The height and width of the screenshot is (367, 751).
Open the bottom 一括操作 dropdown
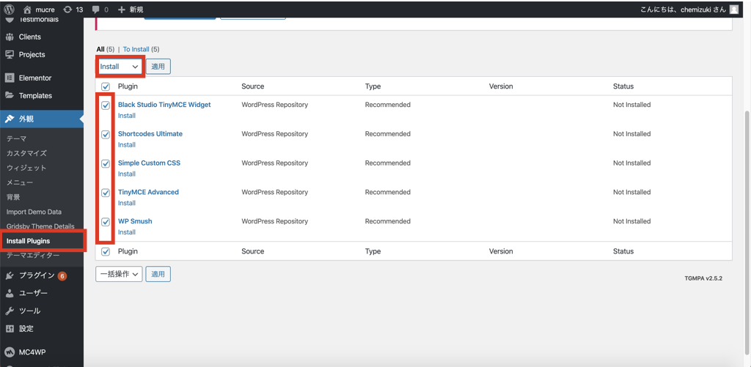tap(119, 274)
